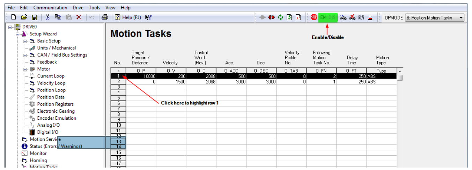This screenshot has height=170, width=472.
Task: Select Position Registers in the tree
Action: pos(56,104)
